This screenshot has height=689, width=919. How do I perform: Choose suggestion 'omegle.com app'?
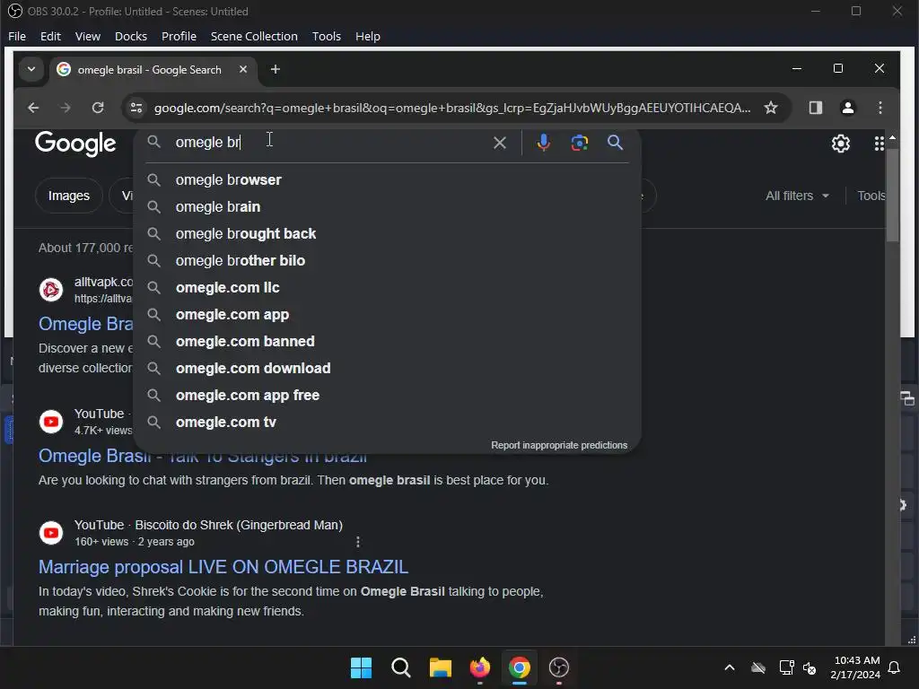pyautogui.click(x=388, y=315)
